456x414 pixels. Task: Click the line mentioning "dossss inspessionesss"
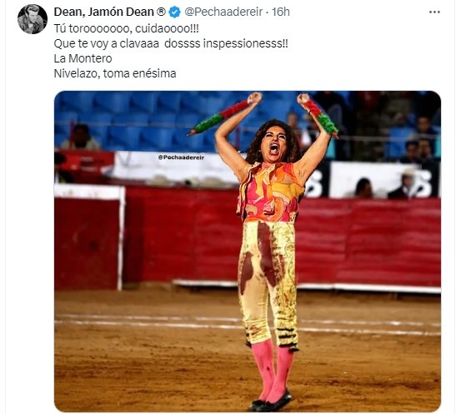(x=171, y=43)
